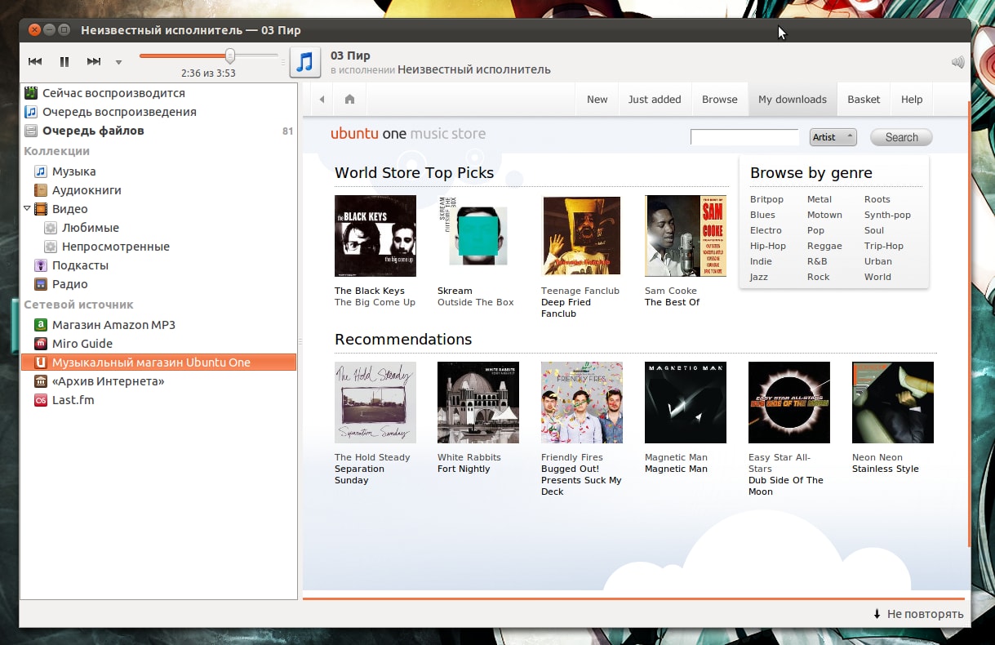Open the Internet Archive icon
The height and width of the screenshot is (645, 995).
point(41,381)
